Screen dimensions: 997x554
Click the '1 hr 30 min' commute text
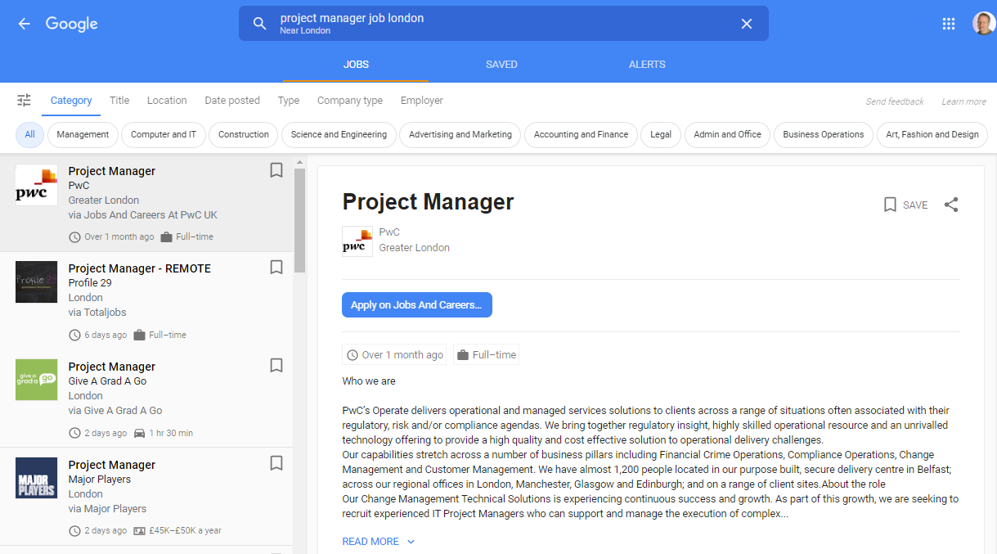pyautogui.click(x=171, y=433)
